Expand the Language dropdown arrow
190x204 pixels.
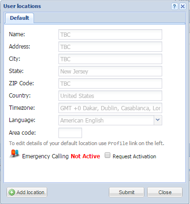[158, 120]
